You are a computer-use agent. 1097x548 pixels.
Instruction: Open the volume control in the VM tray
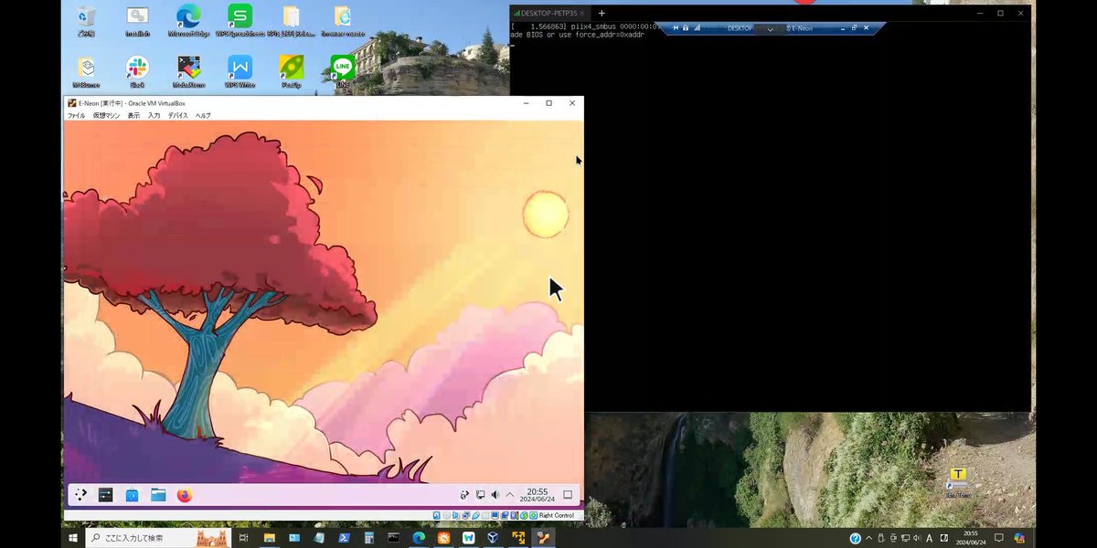pyautogui.click(x=495, y=495)
